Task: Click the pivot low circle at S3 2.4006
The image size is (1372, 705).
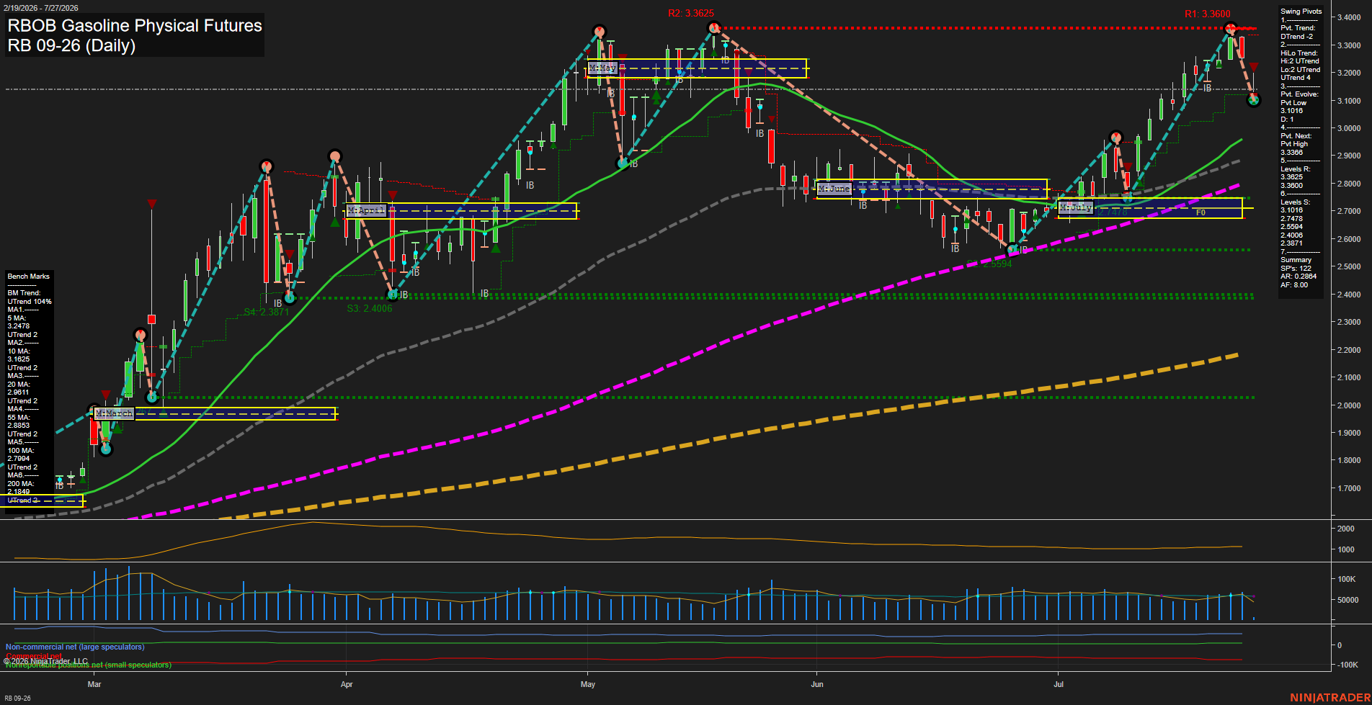Action: click(x=393, y=294)
